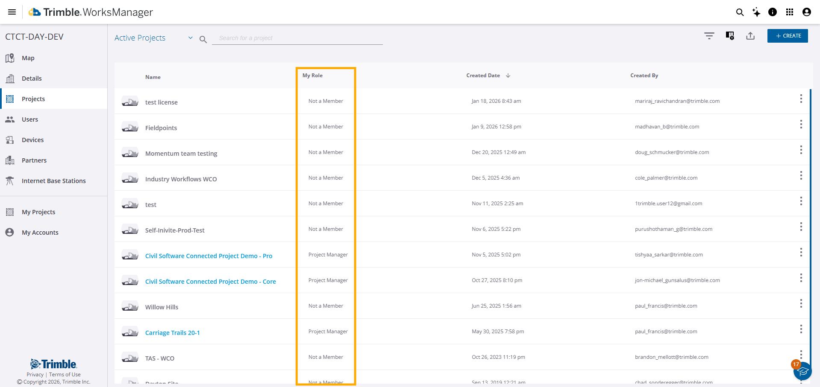Open options menu for test license
This screenshot has height=387, width=820.
pyautogui.click(x=801, y=99)
